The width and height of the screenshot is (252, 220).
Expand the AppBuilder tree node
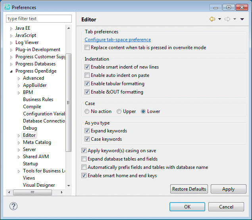19,86
